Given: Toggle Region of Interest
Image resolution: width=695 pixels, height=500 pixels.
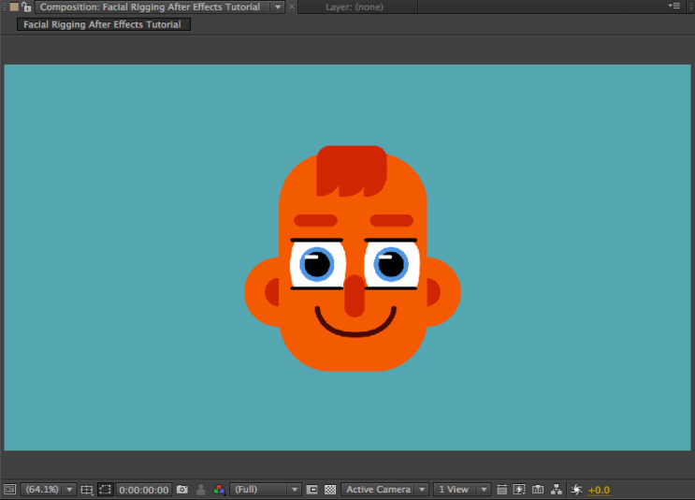Looking at the screenshot, I should point(312,490).
